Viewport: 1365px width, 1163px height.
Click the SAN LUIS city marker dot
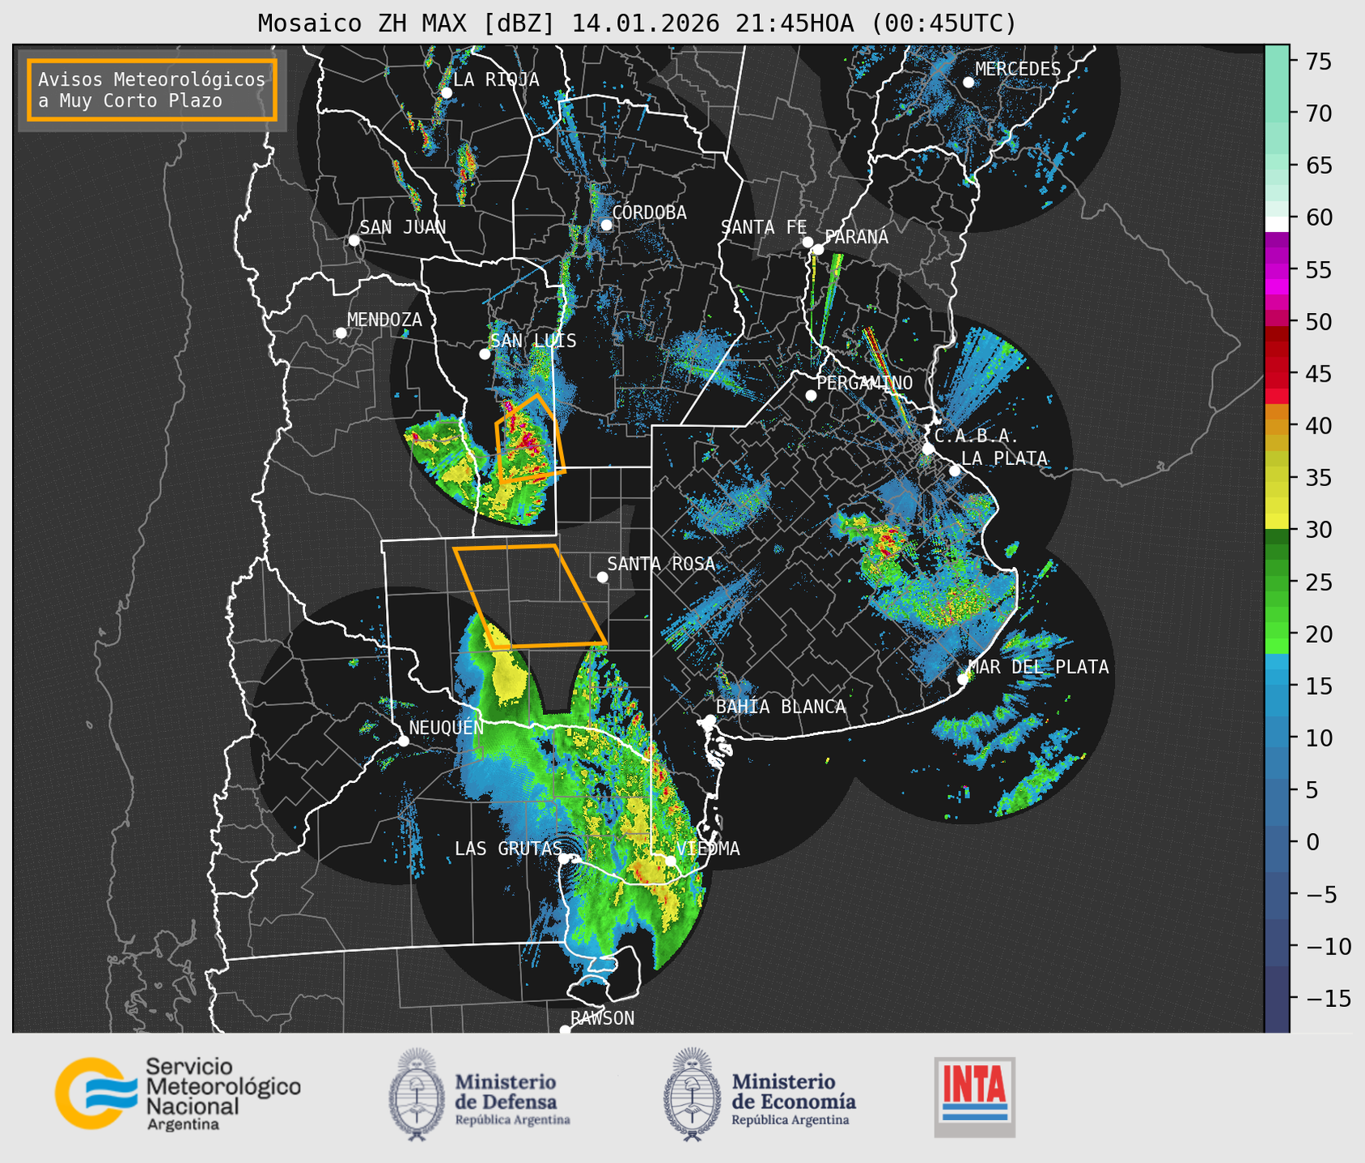click(485, 354)
